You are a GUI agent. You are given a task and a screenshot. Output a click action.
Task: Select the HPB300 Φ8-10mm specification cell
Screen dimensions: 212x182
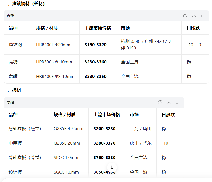(54, 62)
